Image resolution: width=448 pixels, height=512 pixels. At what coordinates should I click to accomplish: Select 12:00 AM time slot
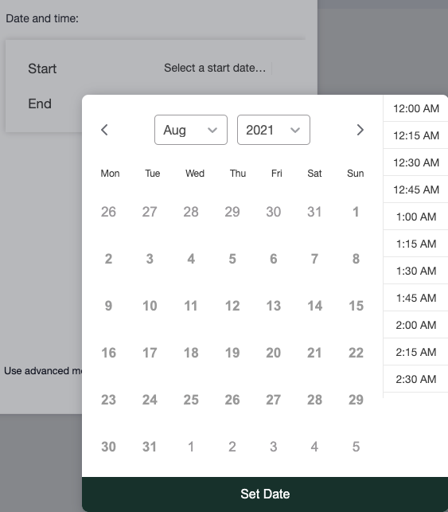415,108
